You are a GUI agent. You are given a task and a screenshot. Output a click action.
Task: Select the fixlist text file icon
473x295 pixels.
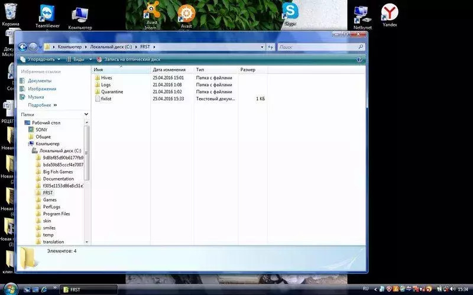click(97, 99)
